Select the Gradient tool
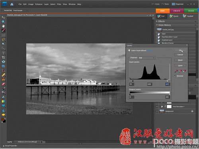199x149 pixels. [3, 102]
